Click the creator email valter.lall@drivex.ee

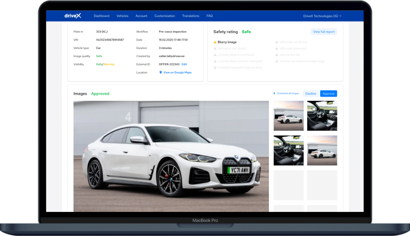click(172, 56)
